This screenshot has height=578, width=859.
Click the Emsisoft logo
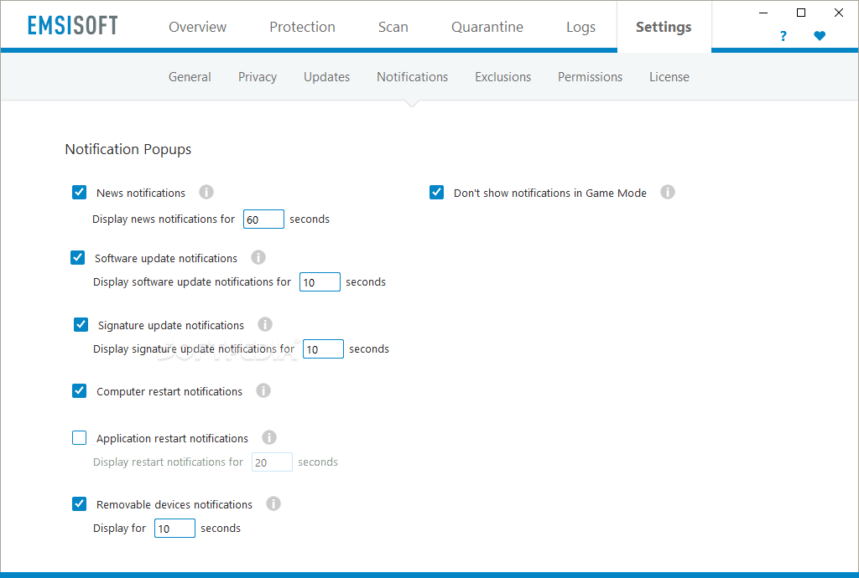coord(72,25)
